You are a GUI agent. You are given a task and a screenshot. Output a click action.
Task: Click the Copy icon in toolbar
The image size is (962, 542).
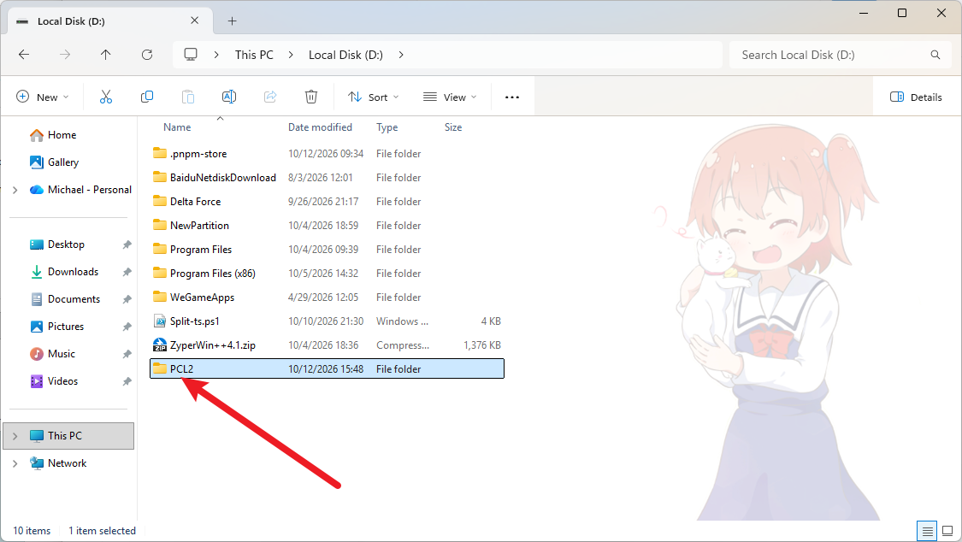(x=147, y=97)
